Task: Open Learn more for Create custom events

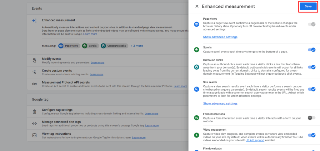Action: coord(97,74)
